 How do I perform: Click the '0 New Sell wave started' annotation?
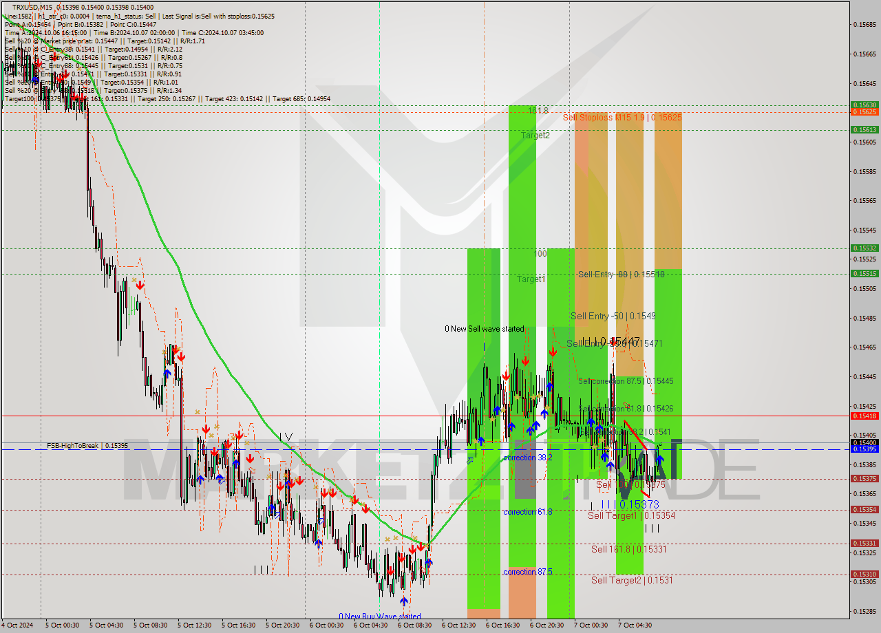coord(484,329)
